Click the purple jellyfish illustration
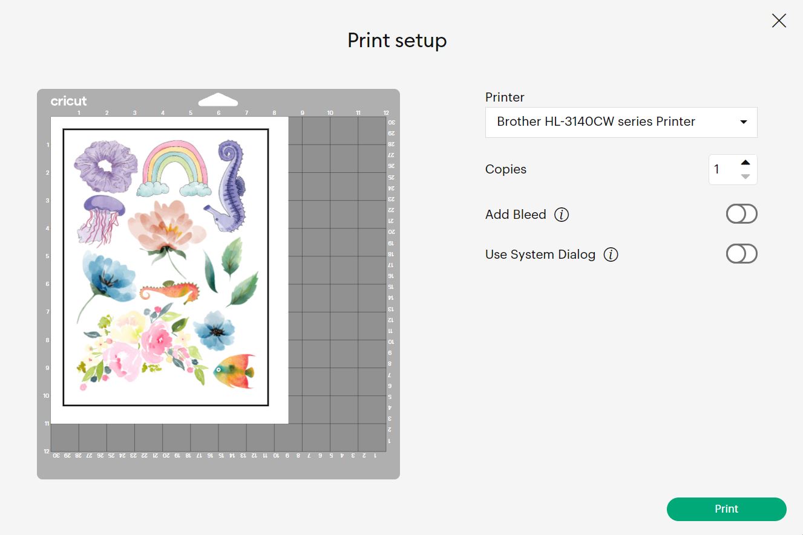 click(x=100, y=219)
